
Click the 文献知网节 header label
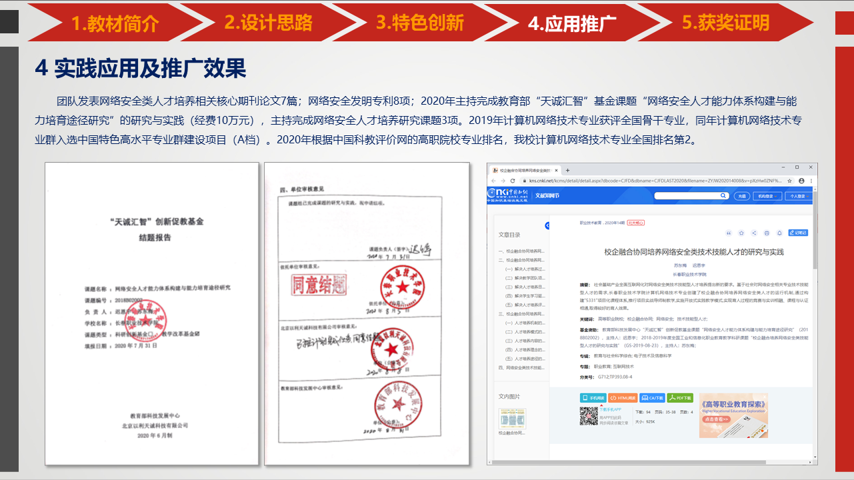[x=547, y=196]
